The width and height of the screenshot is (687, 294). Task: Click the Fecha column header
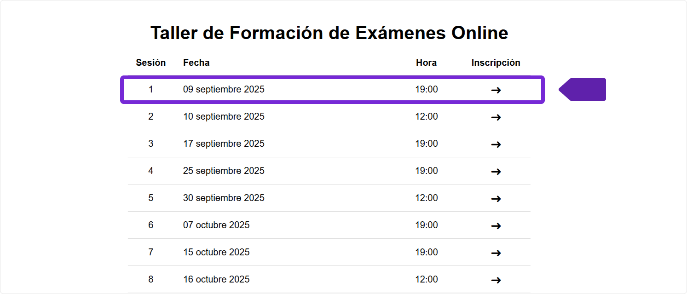pos(196,63)
